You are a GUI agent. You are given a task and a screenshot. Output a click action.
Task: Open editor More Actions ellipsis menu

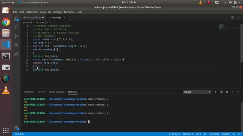(x=238, y=17)
